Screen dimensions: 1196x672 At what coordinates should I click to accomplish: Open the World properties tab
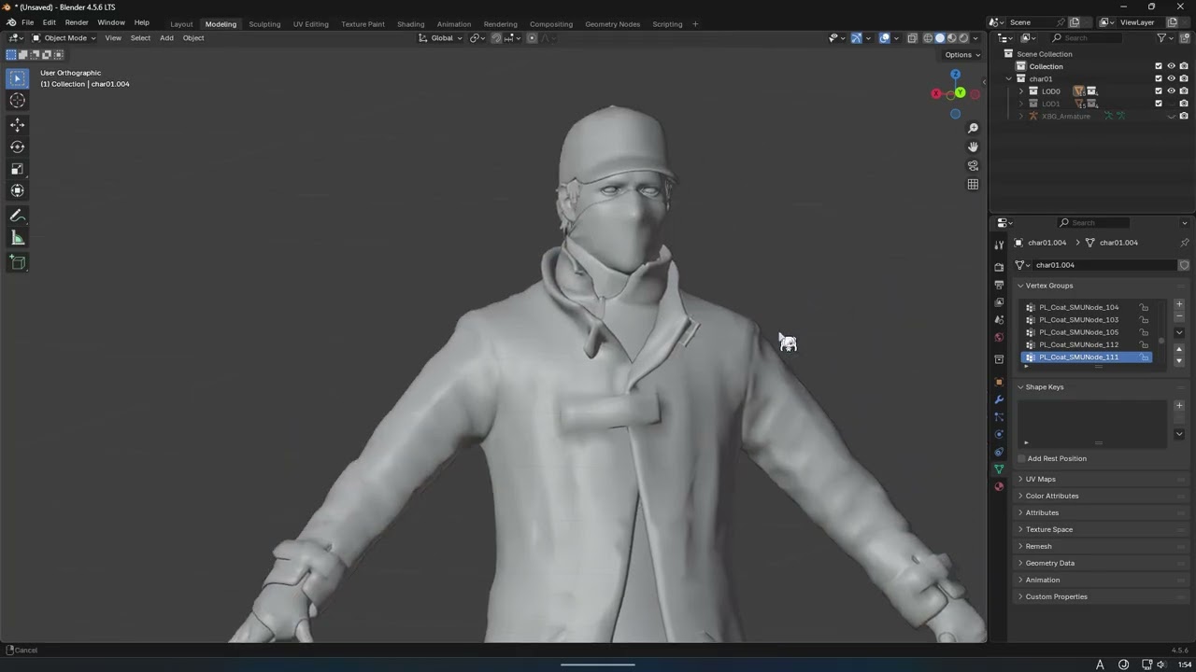[x=999, y=337]
